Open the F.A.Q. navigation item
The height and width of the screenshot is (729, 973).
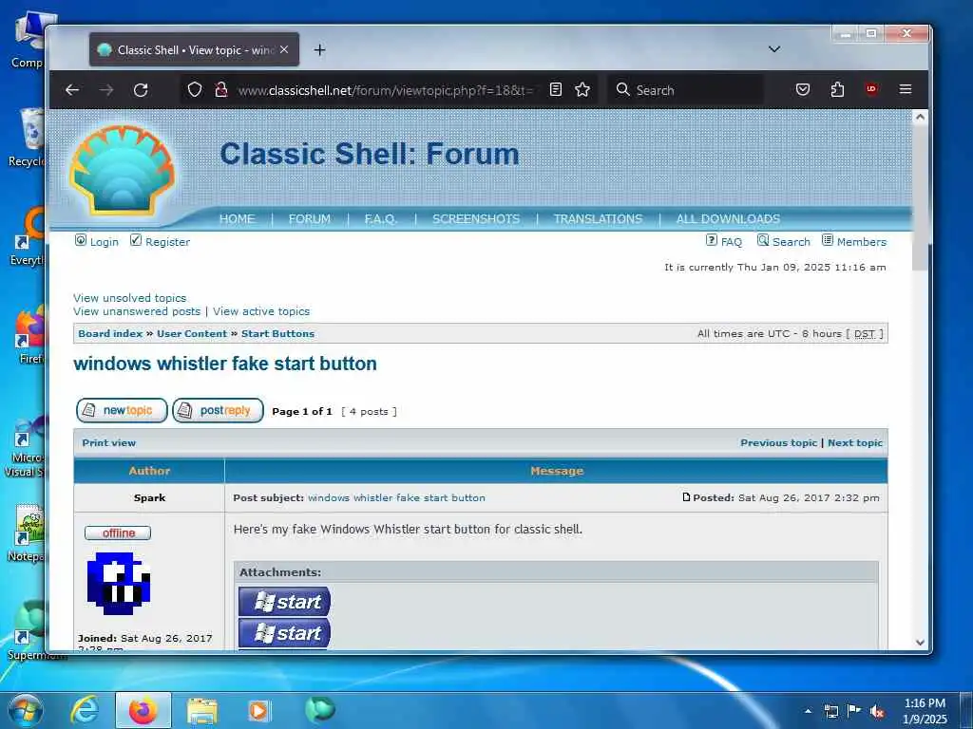pos(381,219)
